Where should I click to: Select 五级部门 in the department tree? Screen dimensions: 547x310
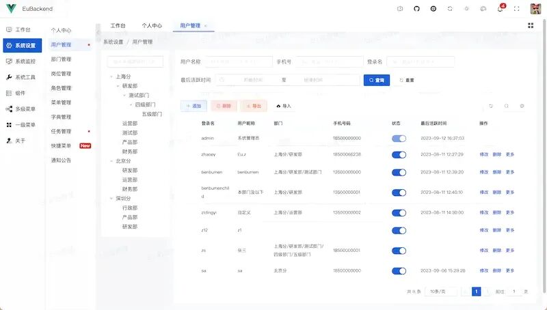pos(152,114)
